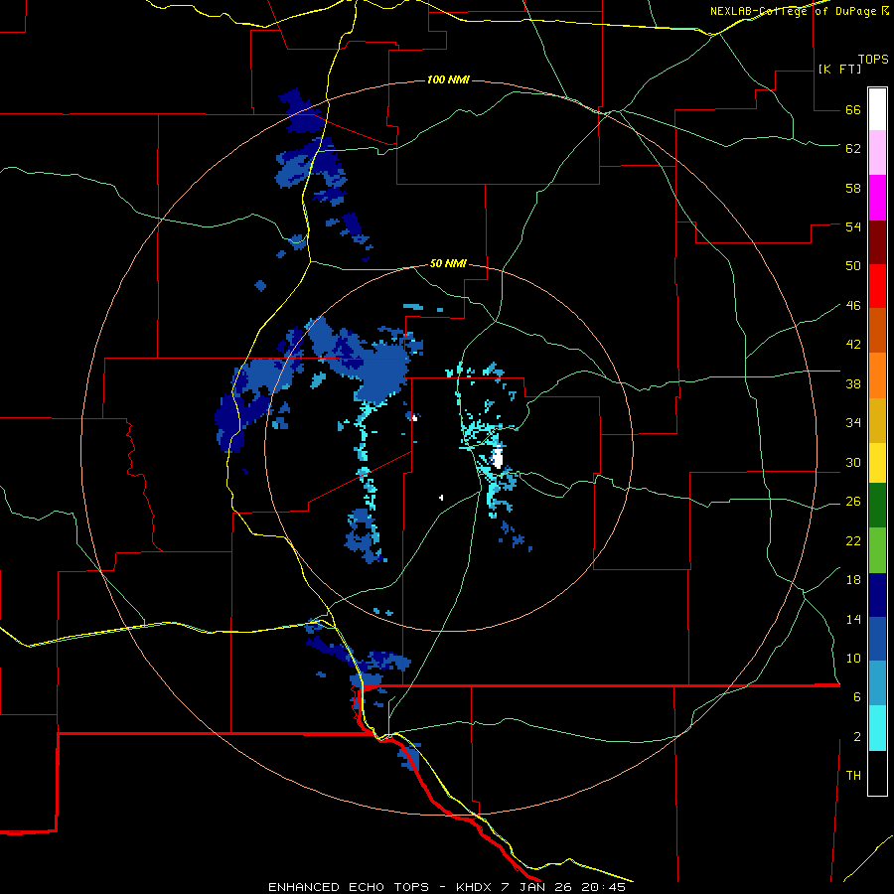Click the "2" scale label
894x894 pixels.
pyautogui.click(x=857, y=737)
